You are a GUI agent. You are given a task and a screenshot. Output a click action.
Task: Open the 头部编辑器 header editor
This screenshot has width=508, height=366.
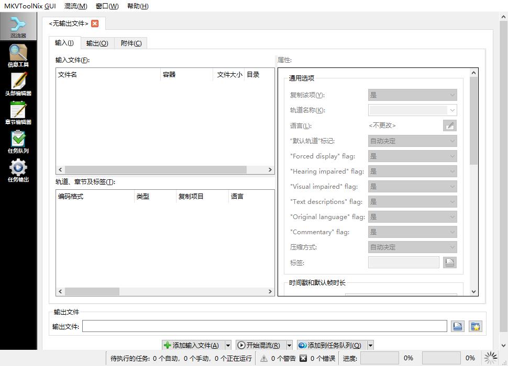18,84
